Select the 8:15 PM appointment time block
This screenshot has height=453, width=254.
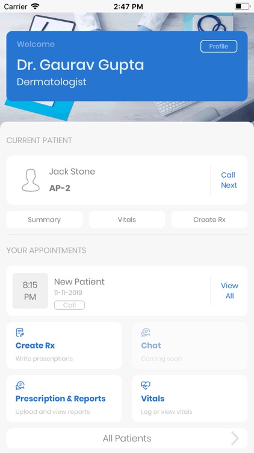pyautogui.click(x=30, y=291)
